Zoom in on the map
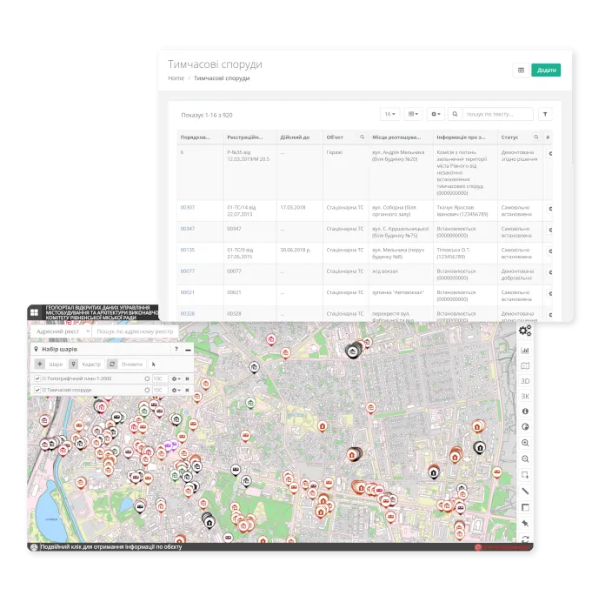Viewport: 592px width, 609px height. pyautogui.click(x=525, y=443)
